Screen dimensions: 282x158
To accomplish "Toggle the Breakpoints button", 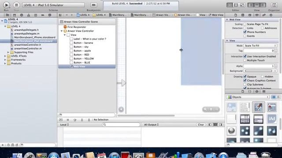I will [x=93, y=5].
